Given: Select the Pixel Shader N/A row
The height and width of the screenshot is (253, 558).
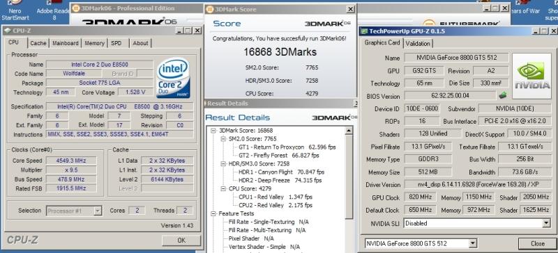Looking at the screenshot, I should click(251, 238).
